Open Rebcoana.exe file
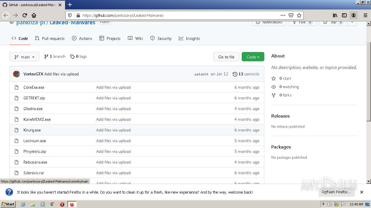Screen dimensions: 371x208 point(35,162)
